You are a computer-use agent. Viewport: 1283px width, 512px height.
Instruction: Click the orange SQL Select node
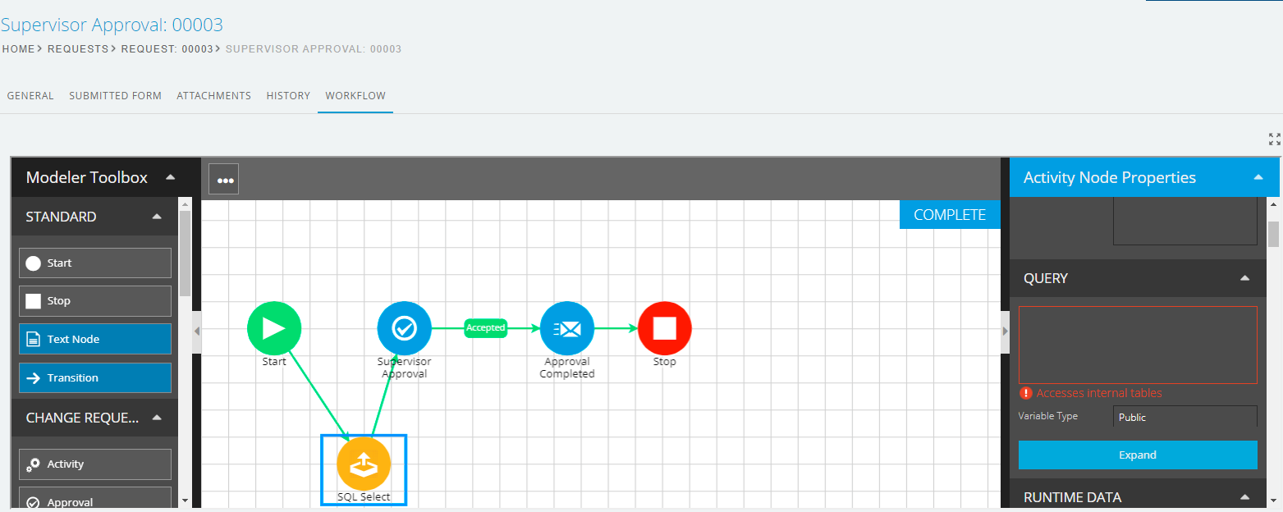click(x=364, y=464)
